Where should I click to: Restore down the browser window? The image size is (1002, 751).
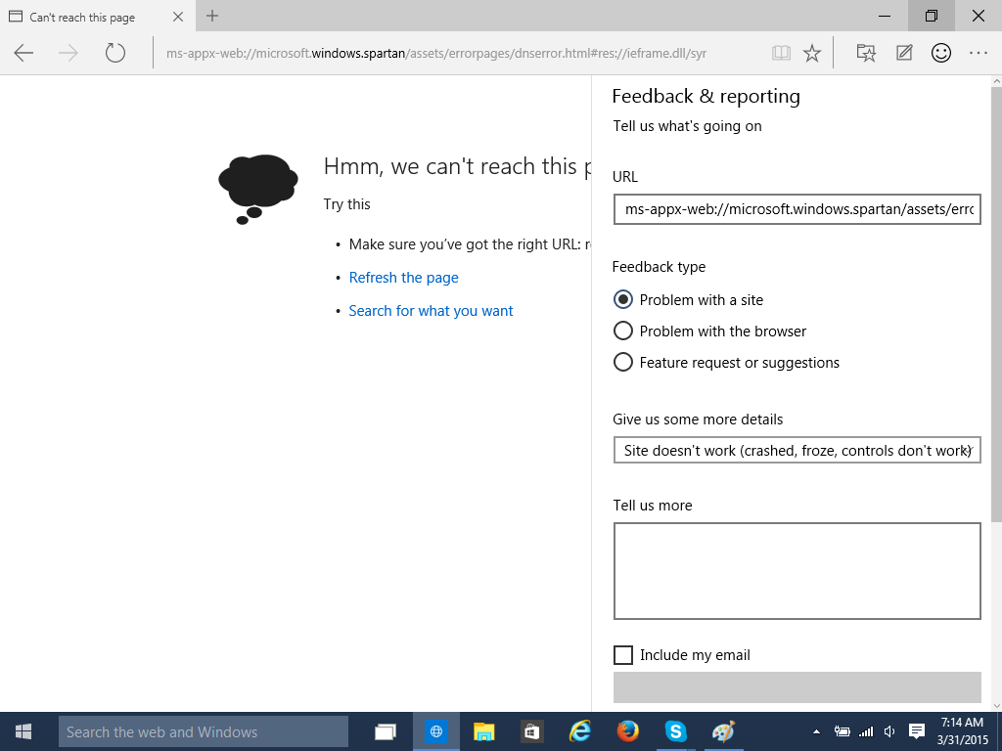932,16
